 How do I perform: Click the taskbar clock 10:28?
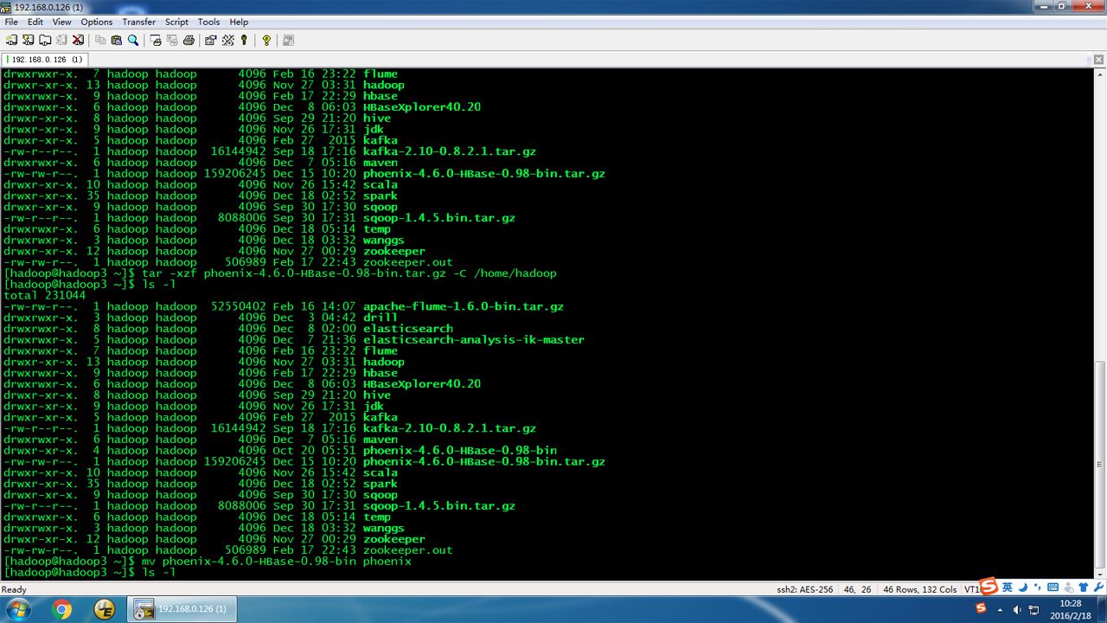pos(1070,609)
